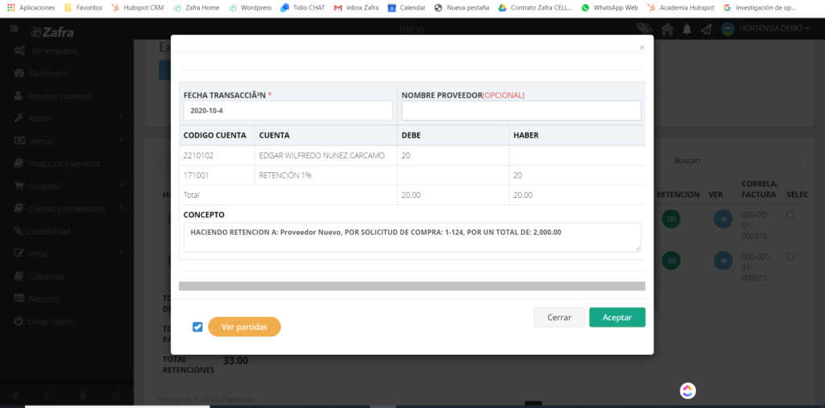The height and width of the screenshot is (408, 825).
Task: Click the Aceptar button
Action: [617, 318]
